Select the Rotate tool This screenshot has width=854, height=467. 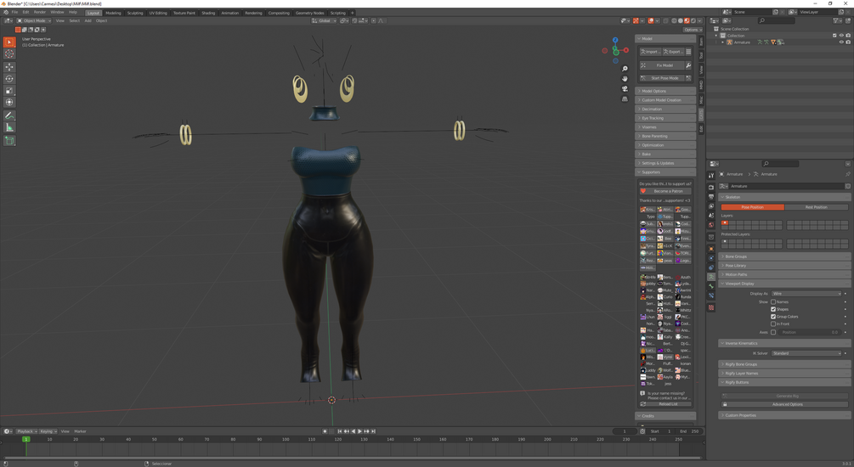[x=9, y=79]
